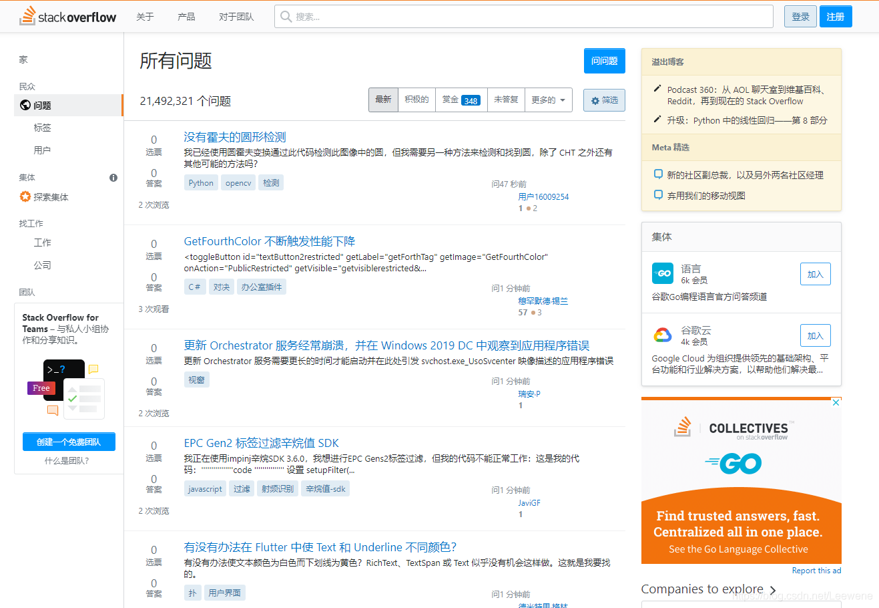The image size is (879, 608).
Task: Click the 视窗 tag
Action: coord(196,379)
